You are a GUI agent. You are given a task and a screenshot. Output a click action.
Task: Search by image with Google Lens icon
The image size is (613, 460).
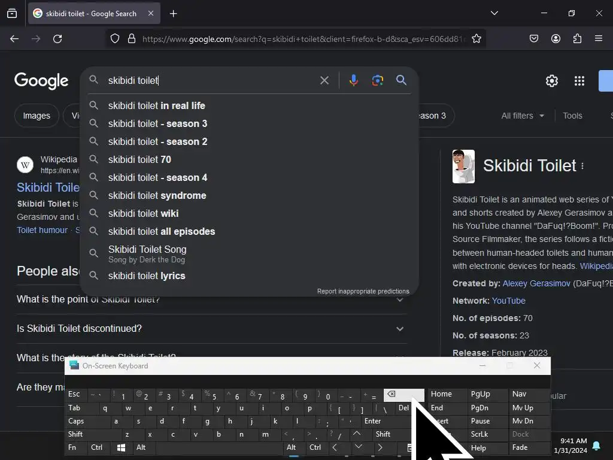click(377, 80)
